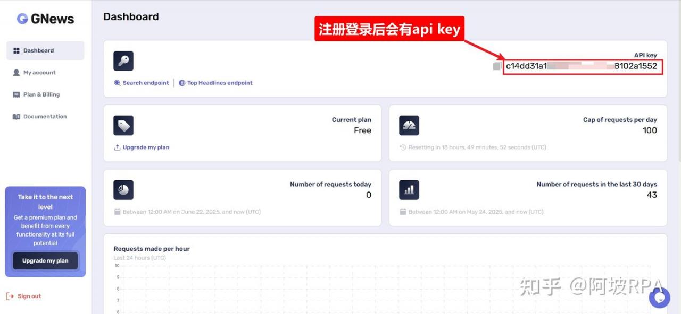Click the API key icon tile
681x314 pixels.
(x=123, y=61)
